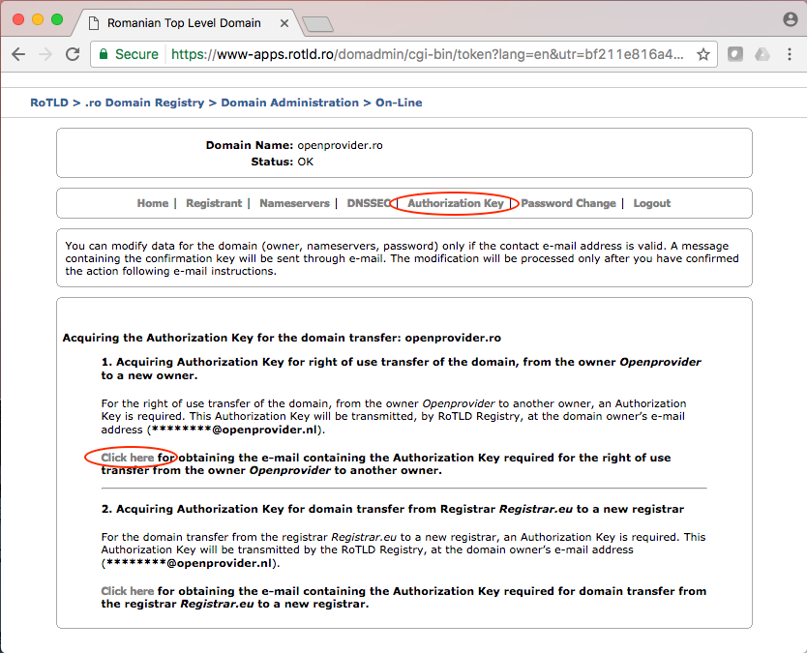Click the grey square extension icon left of Drive
The width and height of the screenshot is (807, 653).
click(735, 55)
